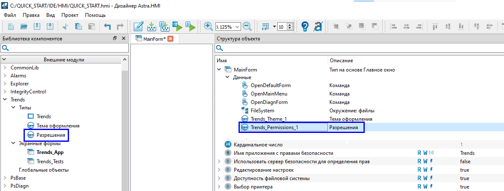Click the Cut scissors icon

65,27
